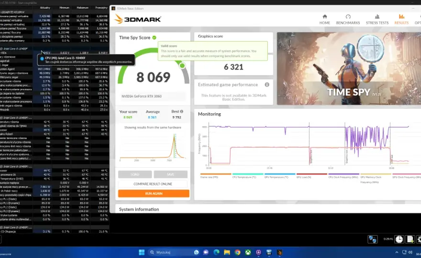Image resolution: width=421 pixels, height=258 pixels.
Task: Click the 6 321 graphics score
Action: tap(233, 67)
